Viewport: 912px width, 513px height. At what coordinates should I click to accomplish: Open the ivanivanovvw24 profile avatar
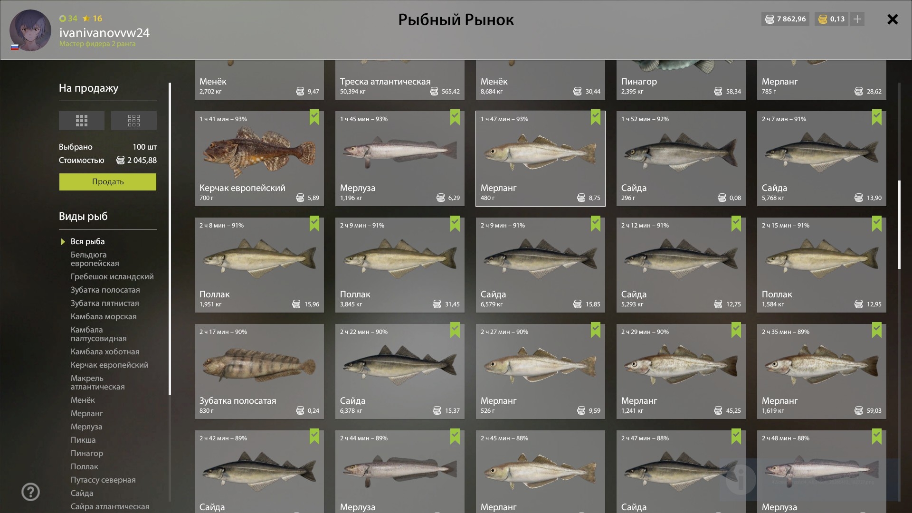30,30
